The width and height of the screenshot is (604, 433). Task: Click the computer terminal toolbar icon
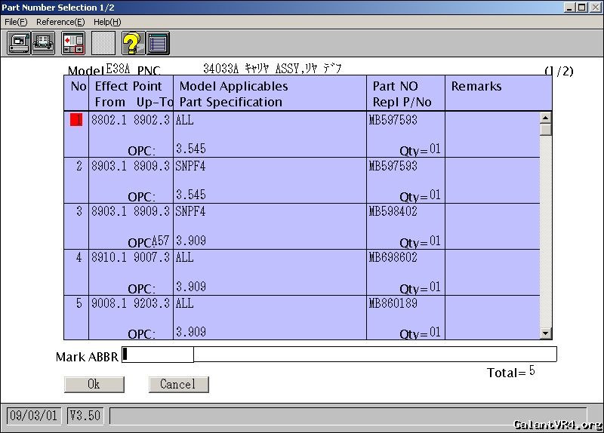[x=19, y=43]
